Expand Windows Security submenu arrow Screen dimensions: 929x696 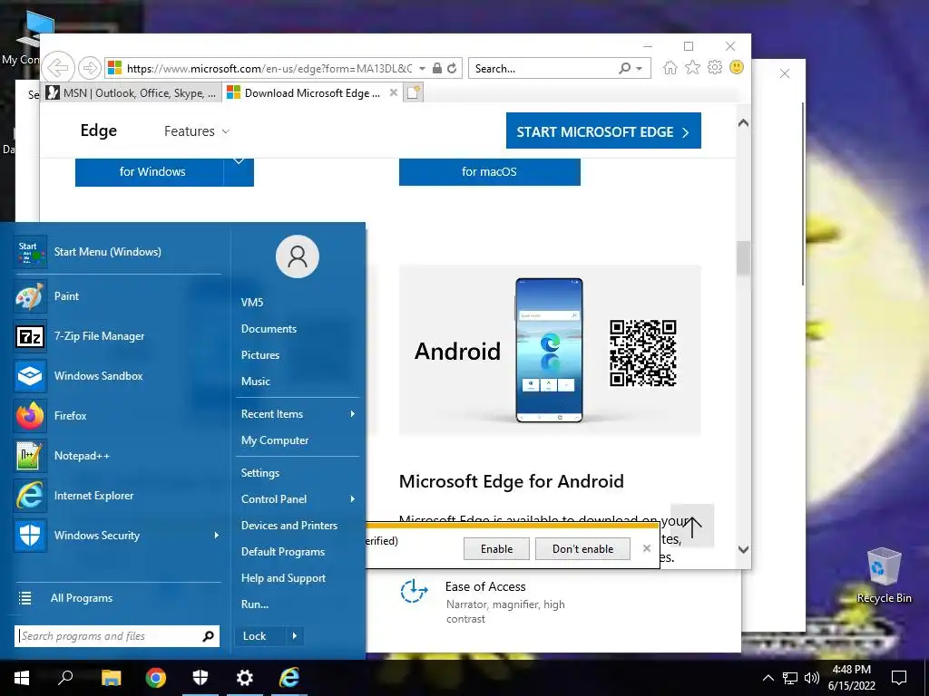[217, 535]
